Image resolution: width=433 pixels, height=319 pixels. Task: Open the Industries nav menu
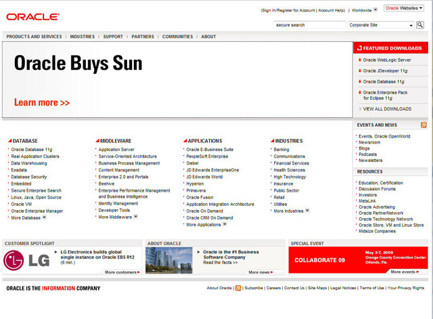point(83,37)
